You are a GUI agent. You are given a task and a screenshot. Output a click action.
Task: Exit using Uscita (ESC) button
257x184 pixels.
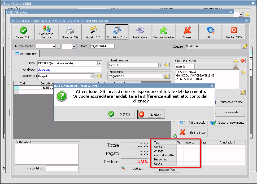[234, 32]
